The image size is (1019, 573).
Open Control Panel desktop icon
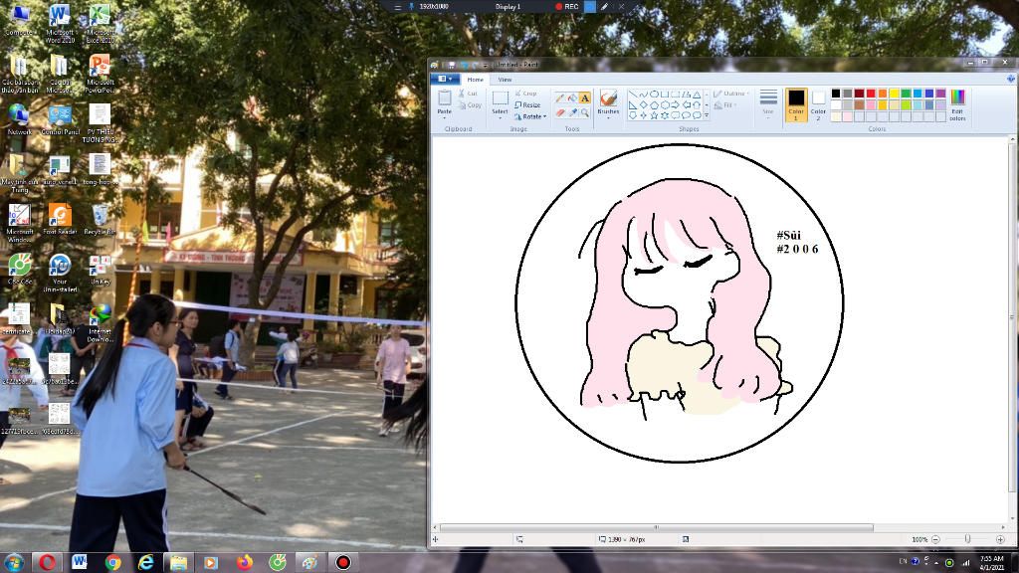point(59,119)
